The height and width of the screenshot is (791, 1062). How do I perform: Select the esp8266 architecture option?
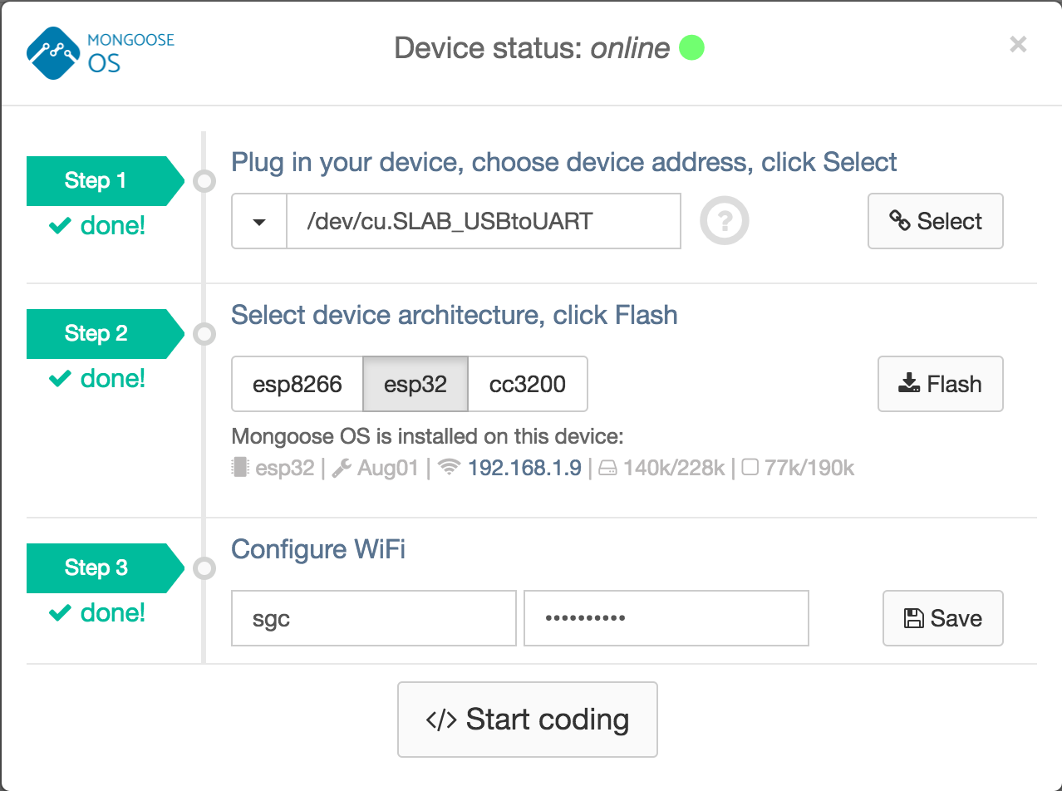(297, 385)
